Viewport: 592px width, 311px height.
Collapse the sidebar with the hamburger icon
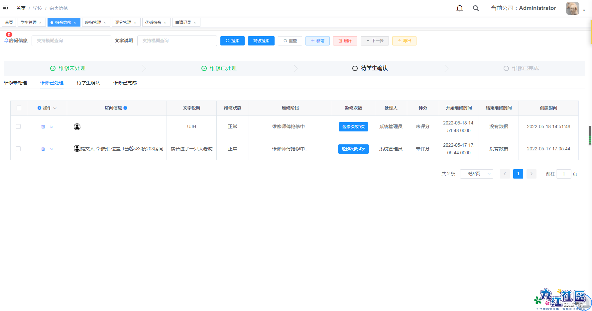[5, 8]
